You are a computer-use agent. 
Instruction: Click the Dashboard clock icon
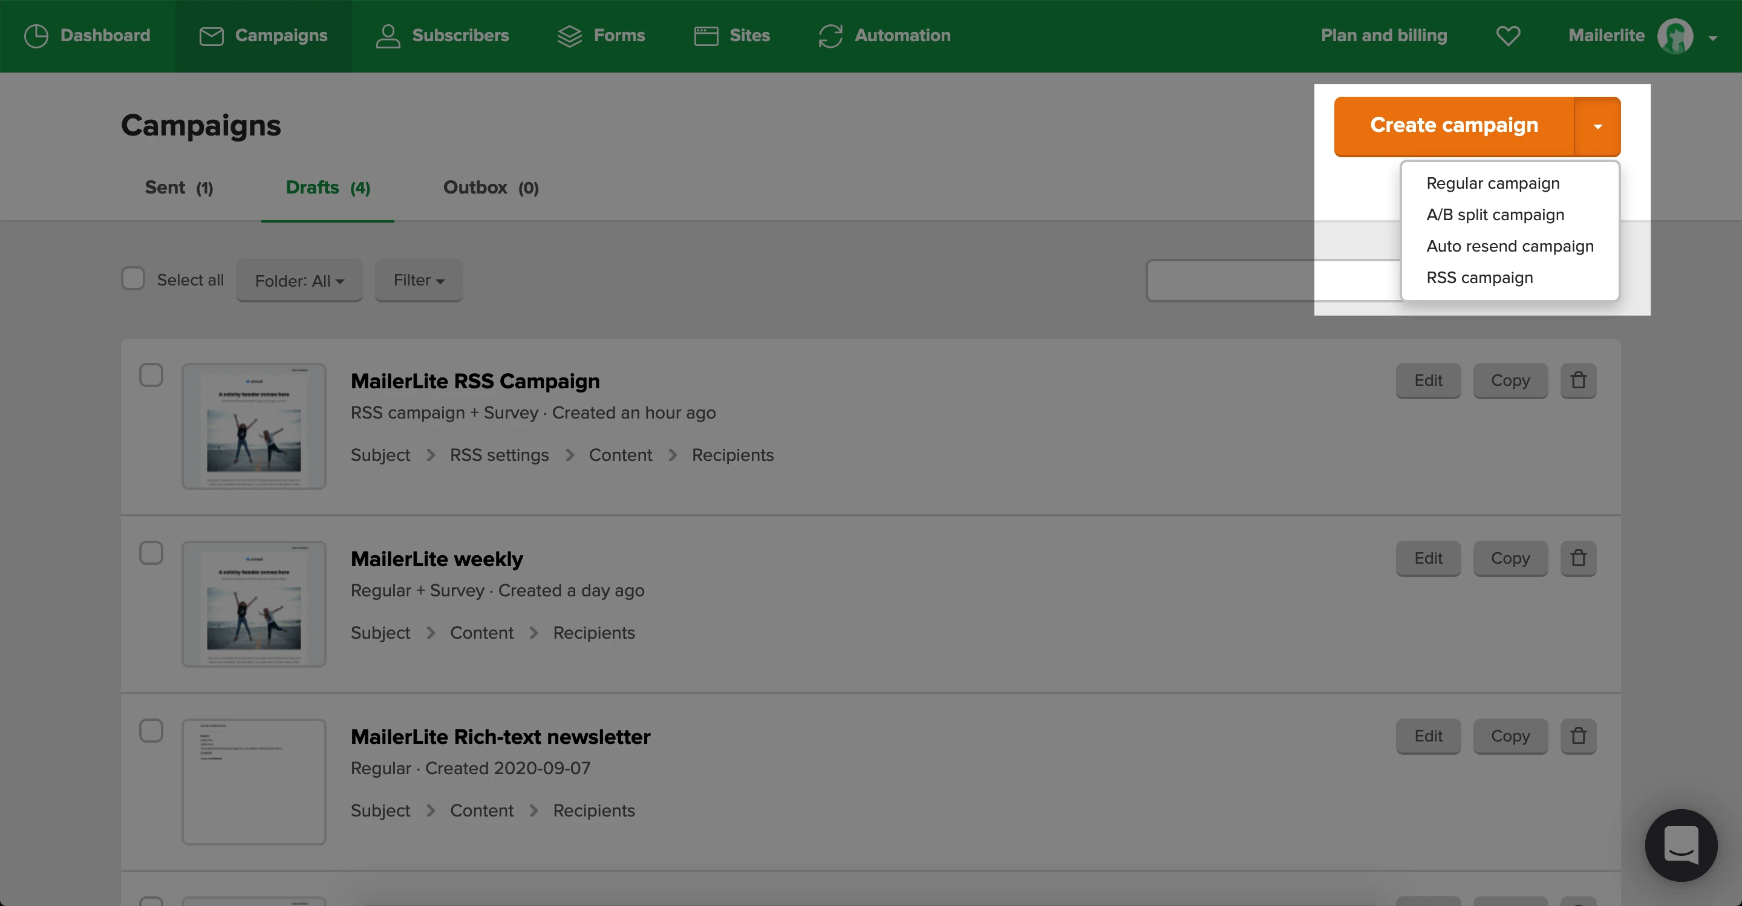(36, 36)
